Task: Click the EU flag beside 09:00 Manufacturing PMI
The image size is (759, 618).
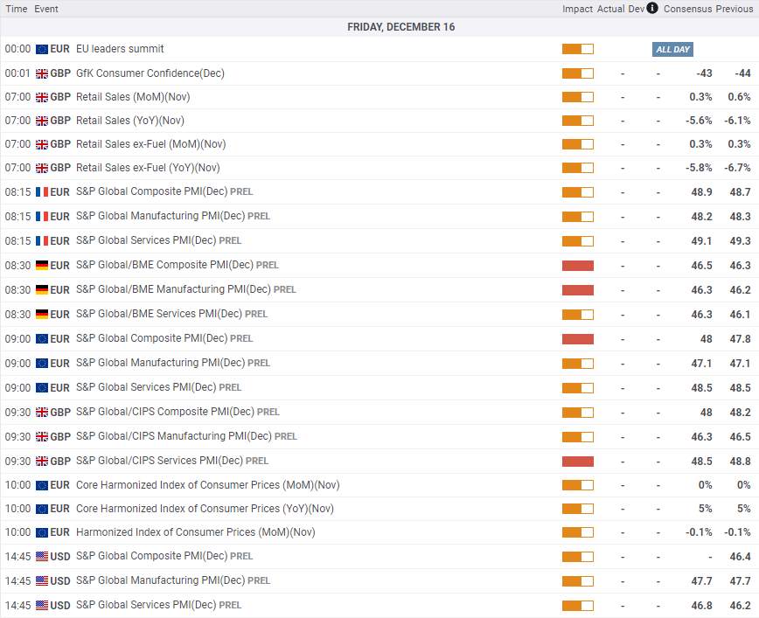Action: 42,364
